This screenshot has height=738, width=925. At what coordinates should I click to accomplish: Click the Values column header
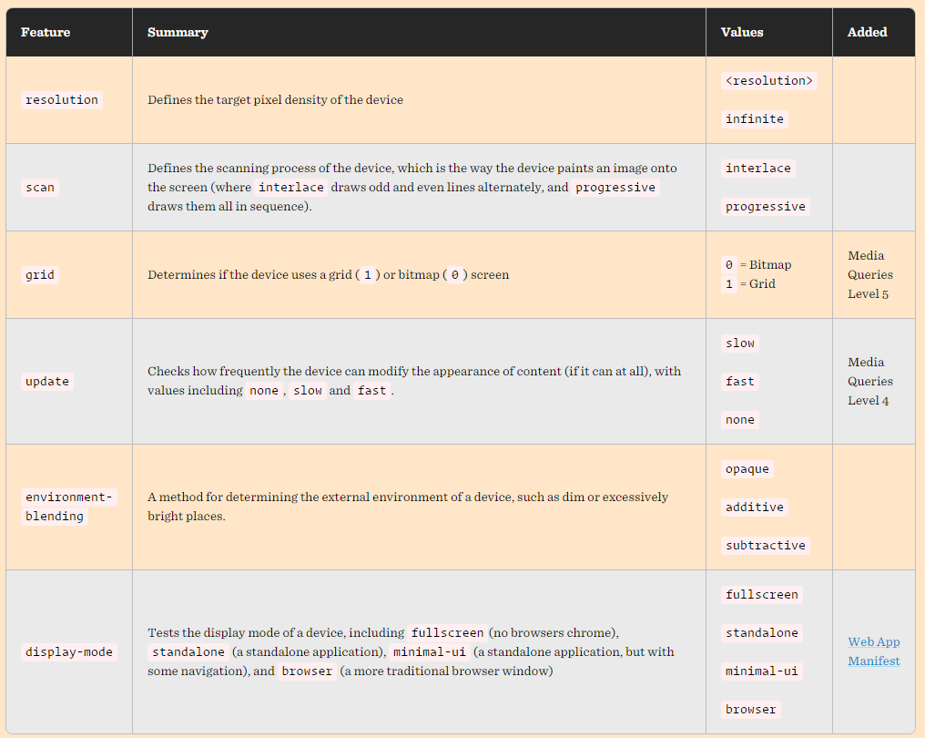click(x=741, y=33)
